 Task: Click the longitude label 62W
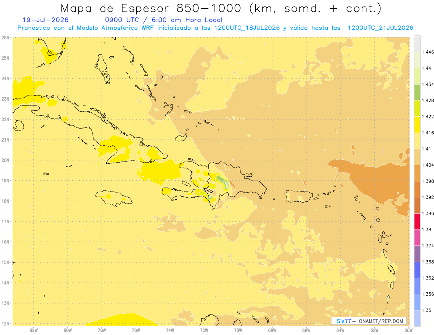(374, 330)
